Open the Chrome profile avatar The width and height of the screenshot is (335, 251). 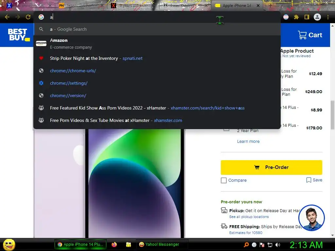(x=317, y=17)
